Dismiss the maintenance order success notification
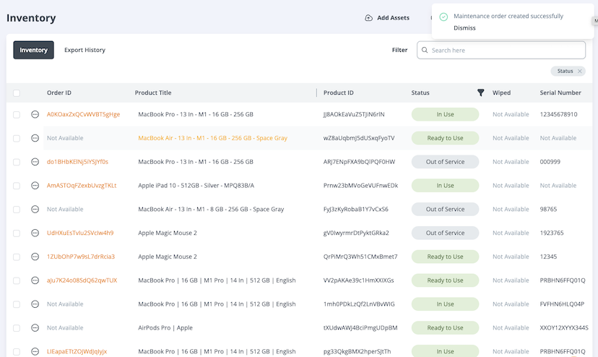 pos(464,28)
